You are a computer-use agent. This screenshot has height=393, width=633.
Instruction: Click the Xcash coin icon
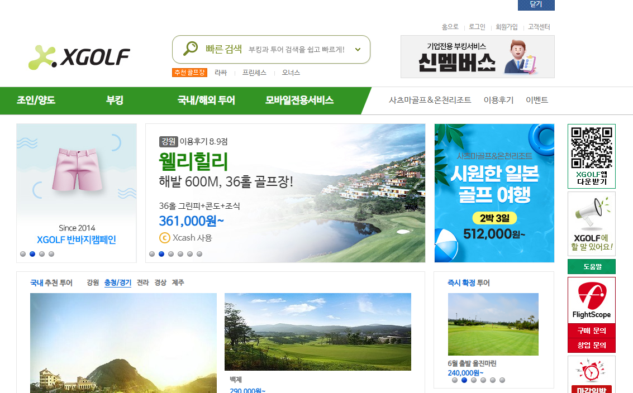click(x=164, y=238)
